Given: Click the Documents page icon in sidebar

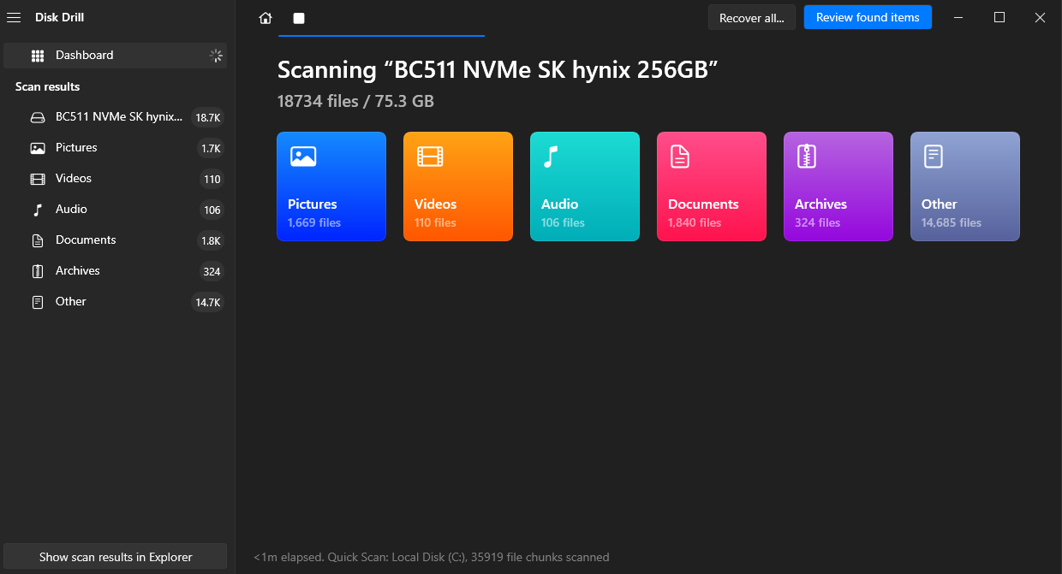Looking at the screenshot, I should 38,240.
